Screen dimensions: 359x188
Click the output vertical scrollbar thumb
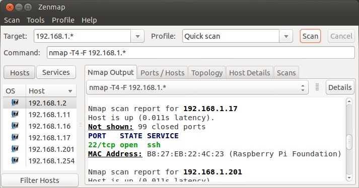(x=349, y=142)
